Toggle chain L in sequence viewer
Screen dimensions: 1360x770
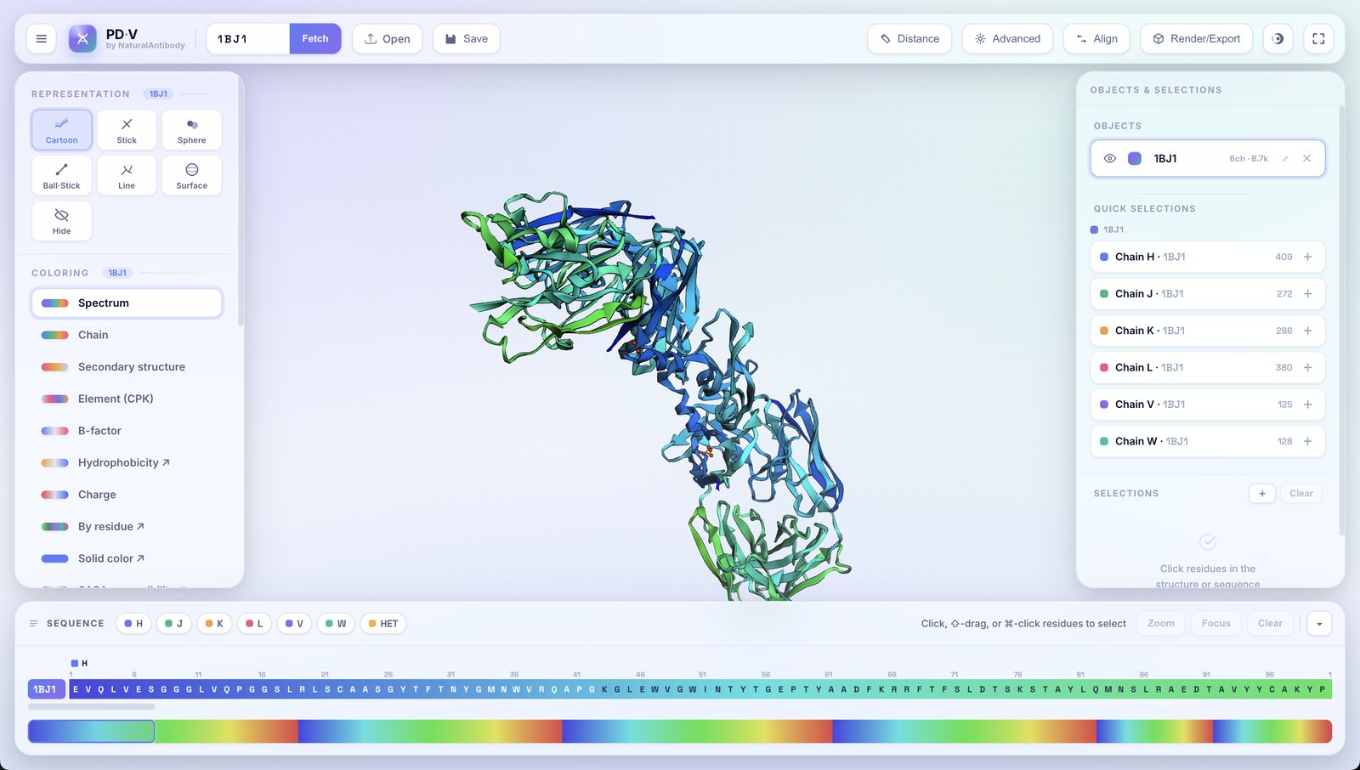254,624
